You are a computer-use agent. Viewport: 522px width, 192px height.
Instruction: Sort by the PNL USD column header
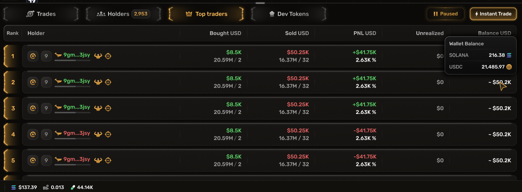[364, 33]
